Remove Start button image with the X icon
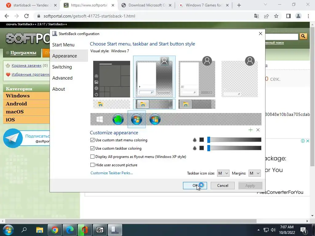Screen dimensions: 315x236 pyautogui.click(x=258, y=130)
